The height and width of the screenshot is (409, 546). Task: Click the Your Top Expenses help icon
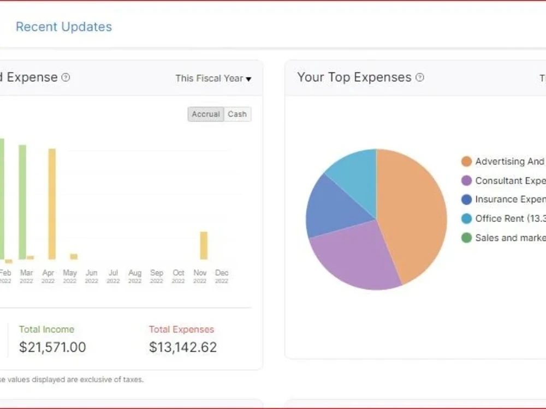(x=419, y=77)
